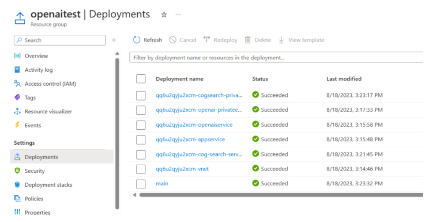Open Tags in the sidebar
Screen dimensions: 440x222
pyautogui.click(x=30, y=98)
